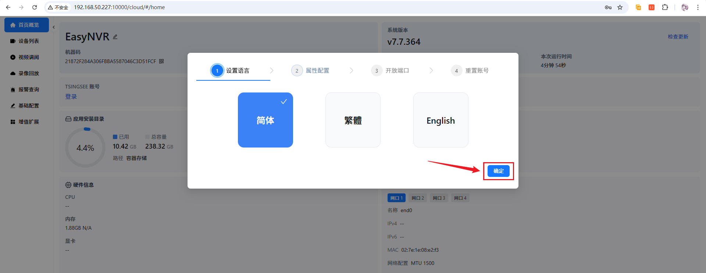706x273 pixels.
Task: Go to step 2 属性配置
Action: tap(311, 70)
